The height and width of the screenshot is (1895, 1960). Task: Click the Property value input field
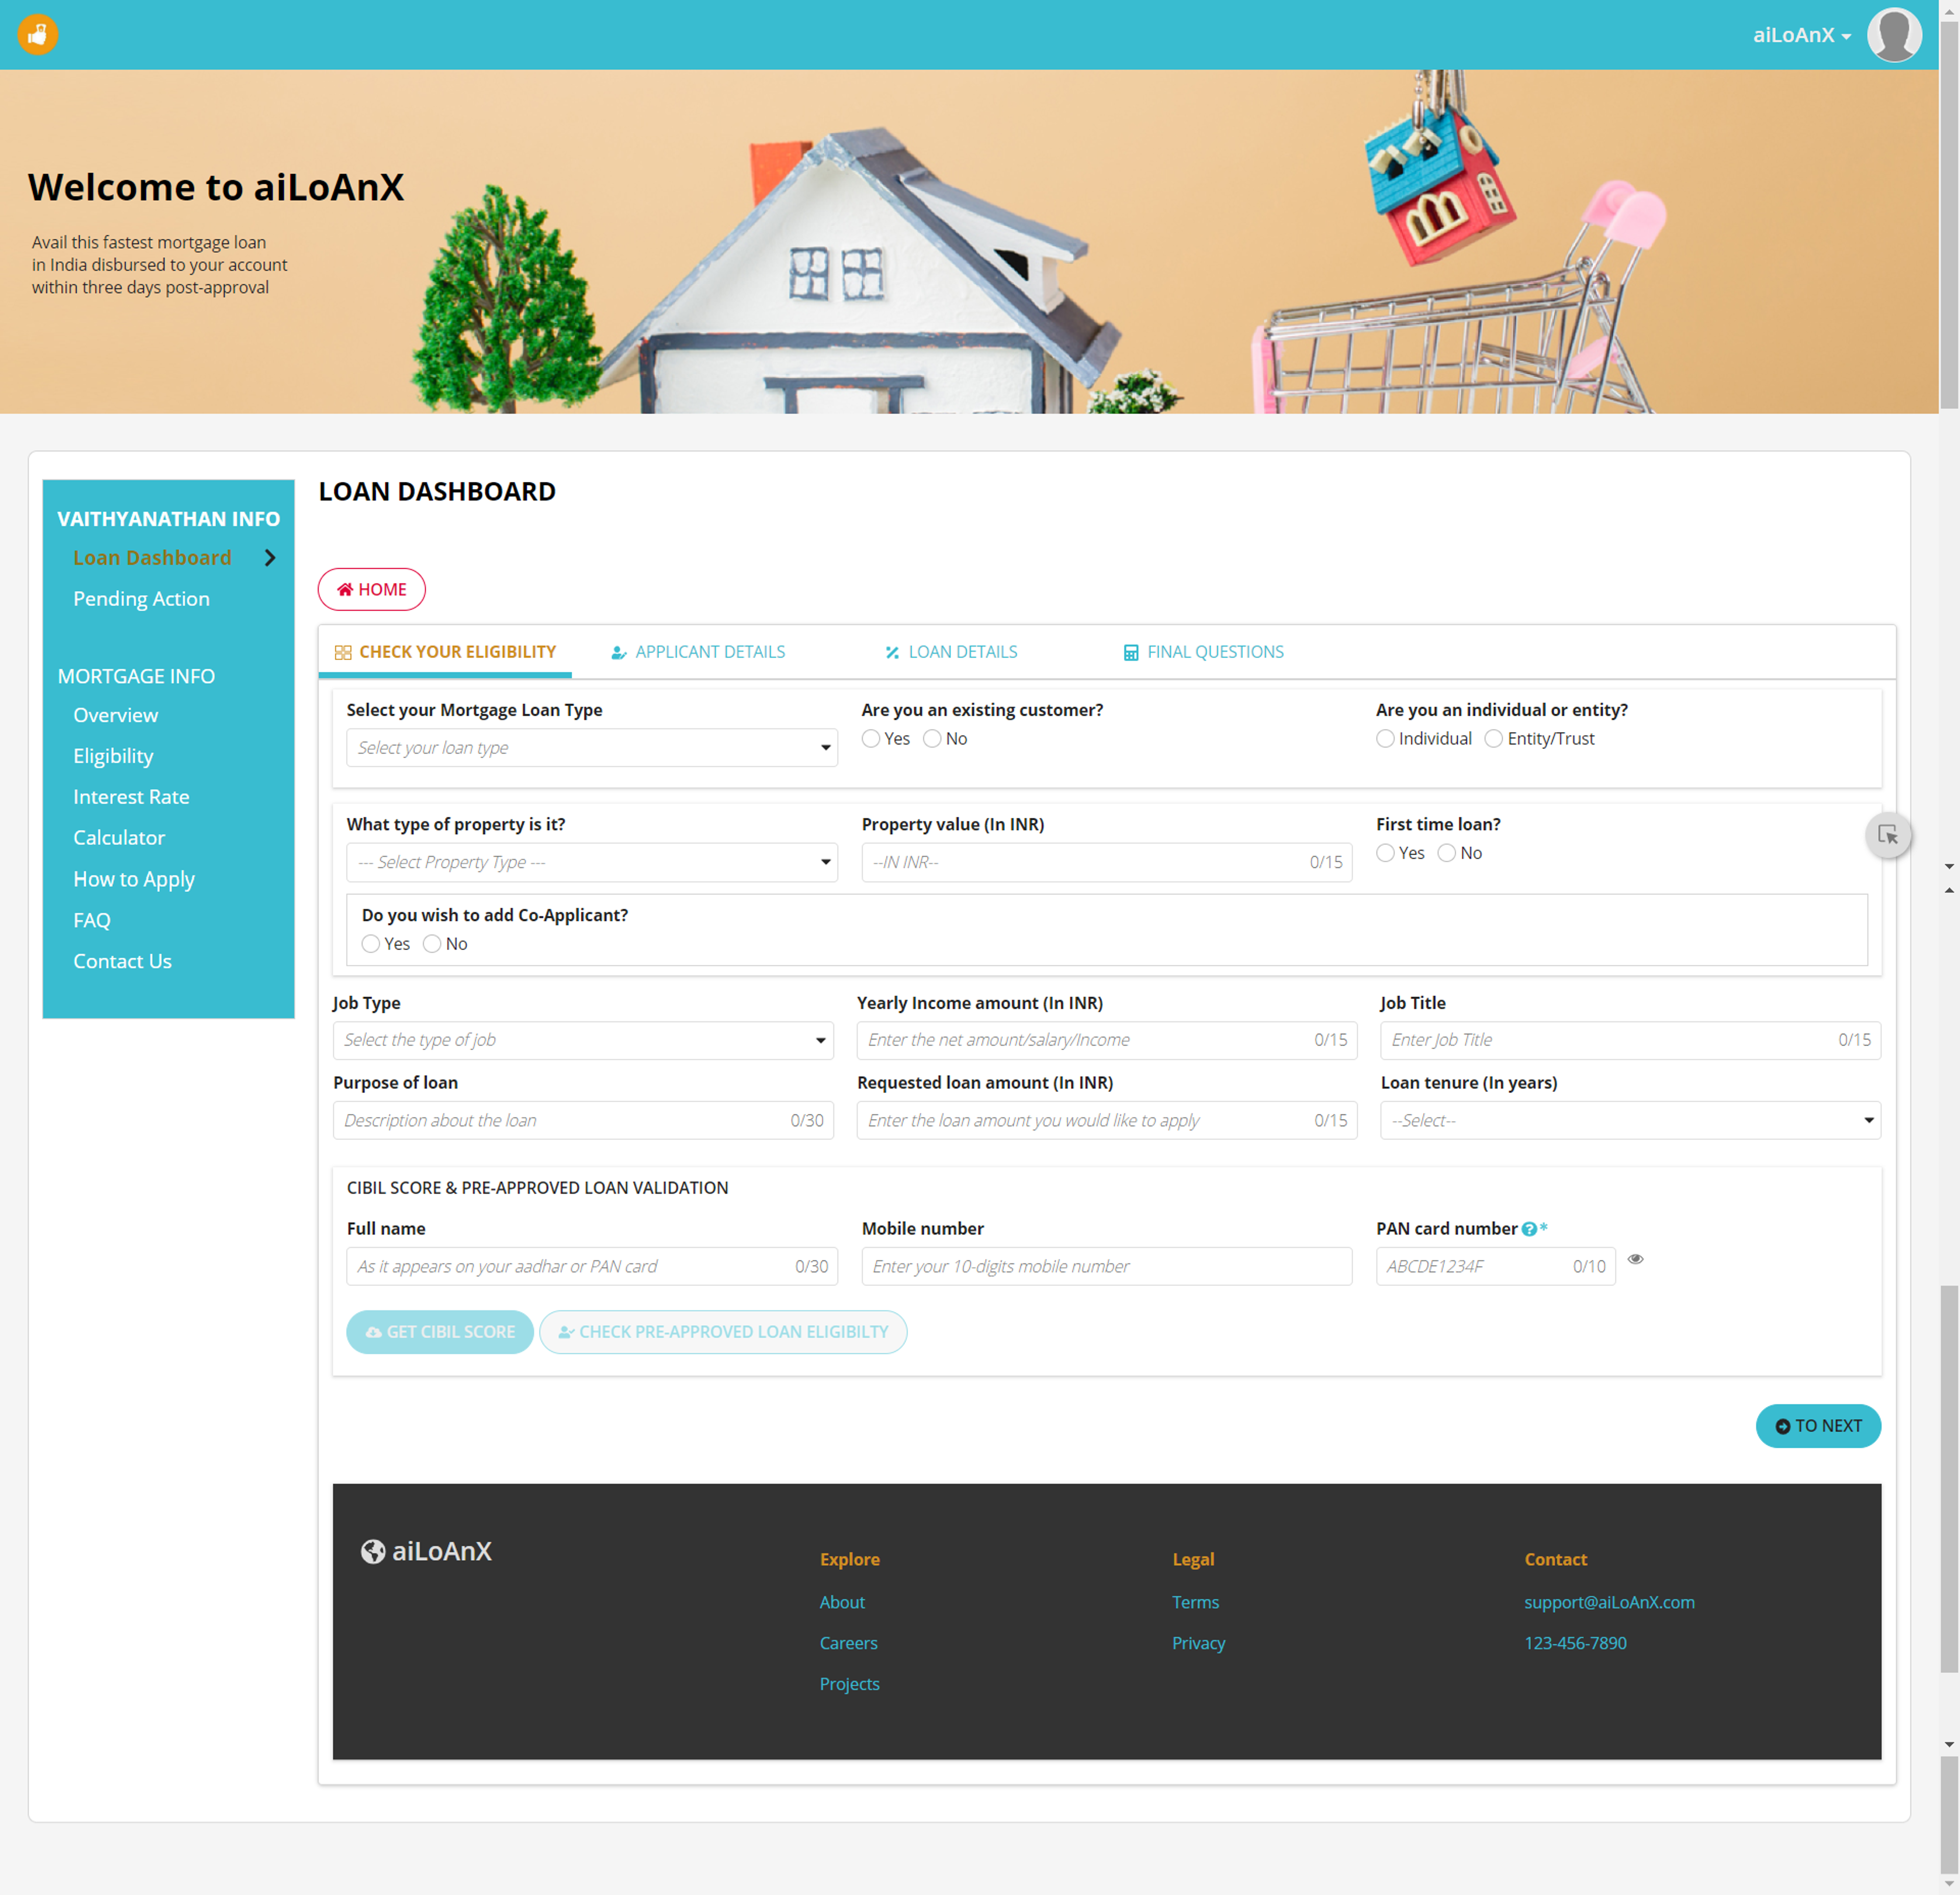click(x=1106, y=862)
